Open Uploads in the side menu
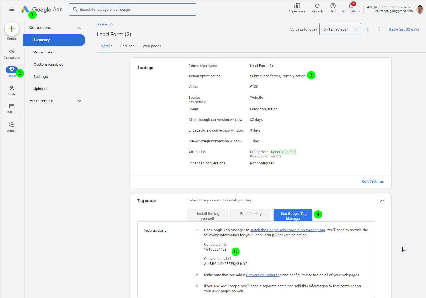Image resolution: width=426 pixels, height=298 pixels. pos(40,89)
